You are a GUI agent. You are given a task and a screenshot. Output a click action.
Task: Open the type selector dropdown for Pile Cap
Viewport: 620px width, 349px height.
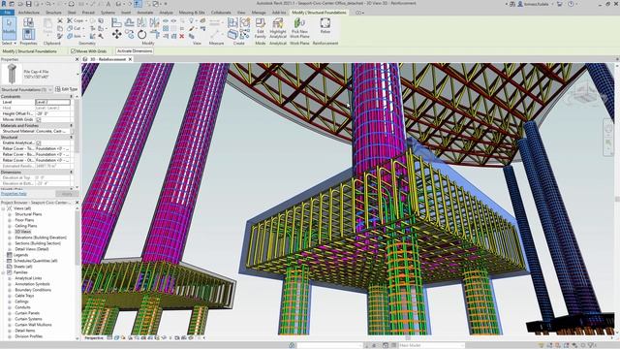pos(77,74)
